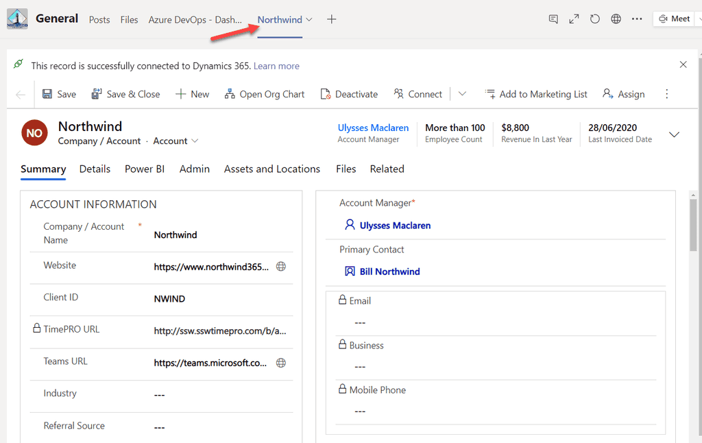
Task: Click the contact icon beside Bill Northwind
Action: [350, 271]
